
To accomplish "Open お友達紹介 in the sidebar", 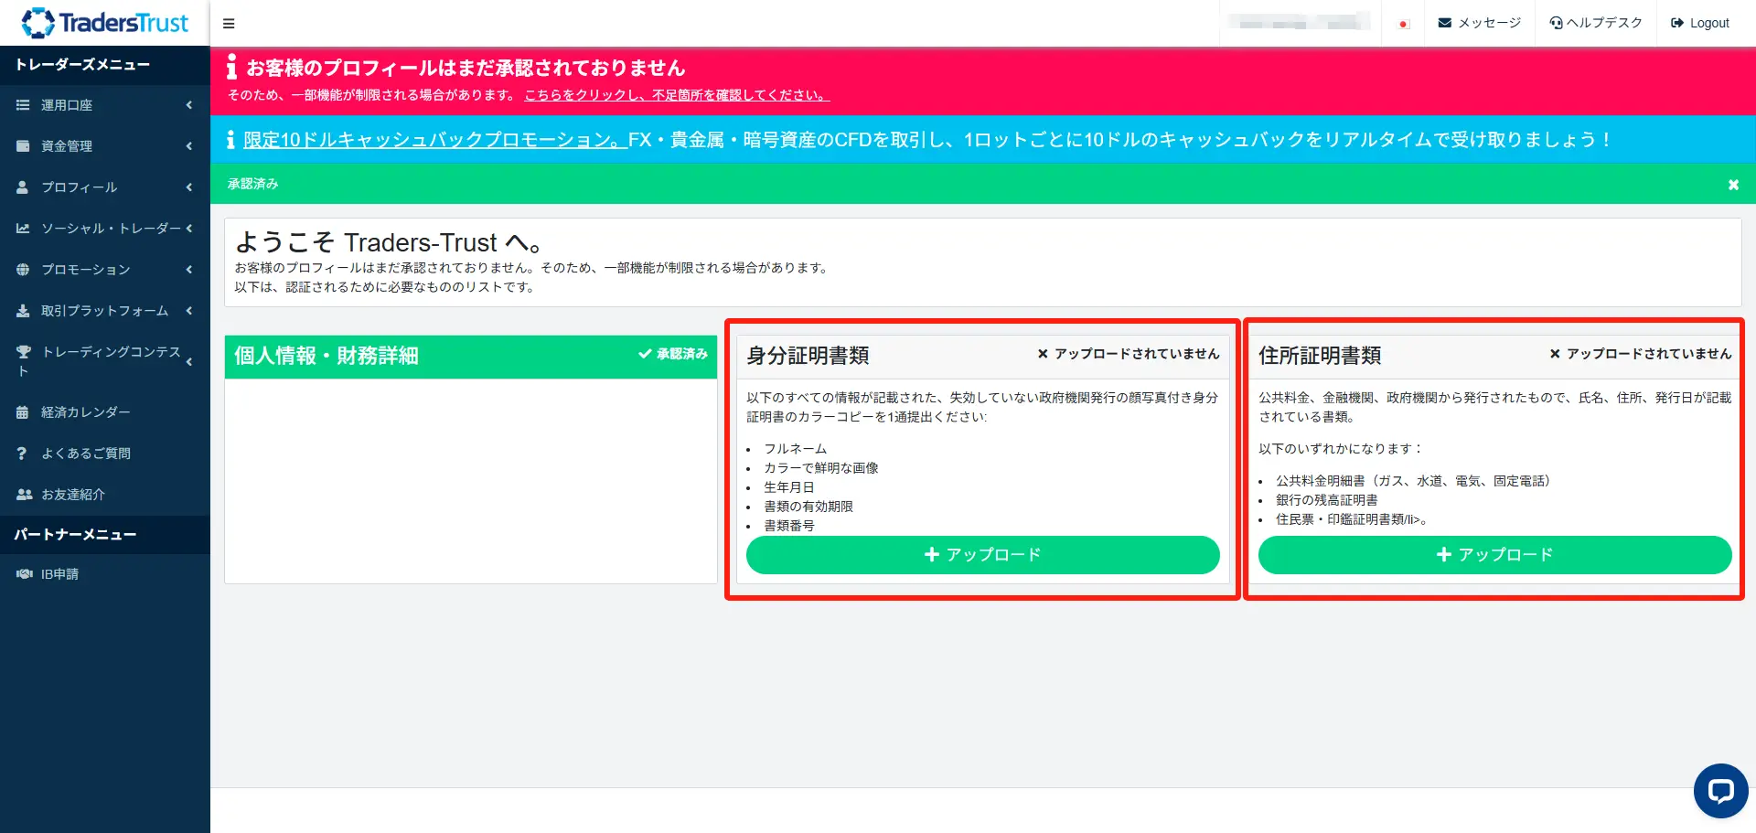I will [72, 495].
